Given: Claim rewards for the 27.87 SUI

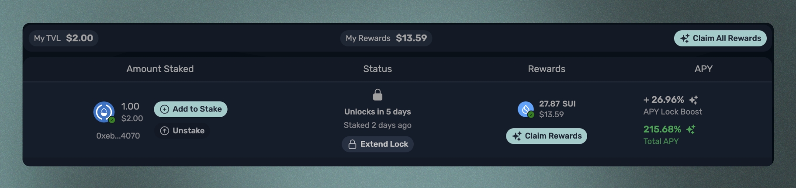Looking at the screenshot, I should tap(546, 136).
